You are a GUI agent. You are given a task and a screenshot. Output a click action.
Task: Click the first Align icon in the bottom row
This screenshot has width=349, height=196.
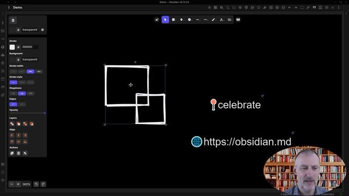pos(12,142)
